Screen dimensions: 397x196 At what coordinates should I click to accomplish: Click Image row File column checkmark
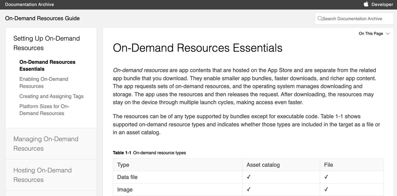tap(326, 190)
